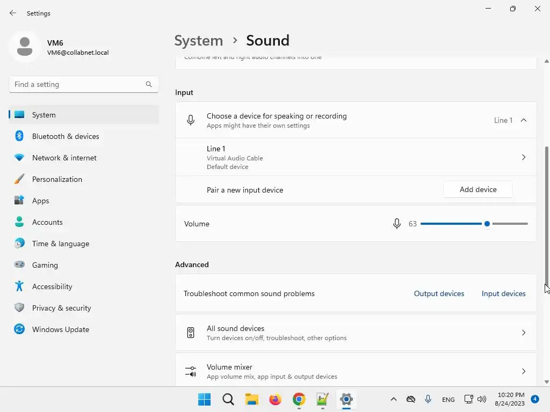Open Firefox from the taskbar
Viewport: 550px width, 412px height.
point(276,399)
